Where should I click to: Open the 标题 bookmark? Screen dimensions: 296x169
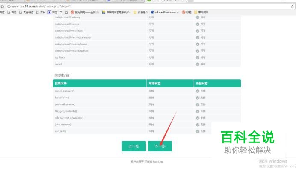186,12
